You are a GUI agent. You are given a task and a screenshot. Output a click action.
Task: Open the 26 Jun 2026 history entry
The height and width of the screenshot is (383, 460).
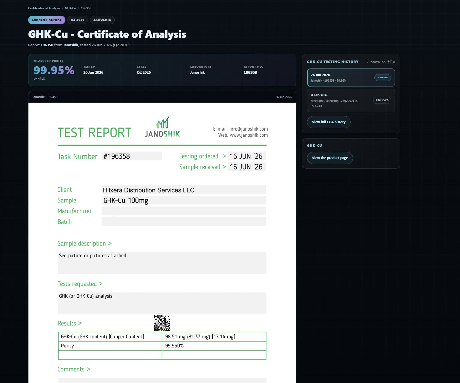click(x=351, y=77)
